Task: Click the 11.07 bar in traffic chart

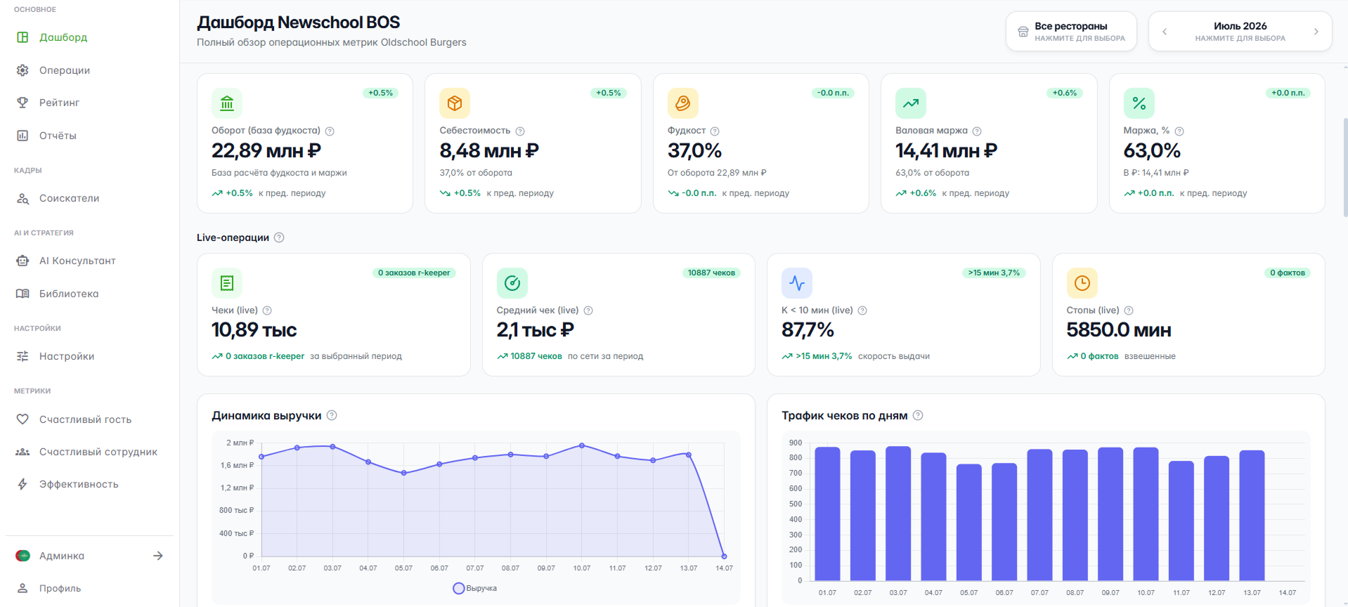Action: pyautogui.click(x=1181, y=521)
